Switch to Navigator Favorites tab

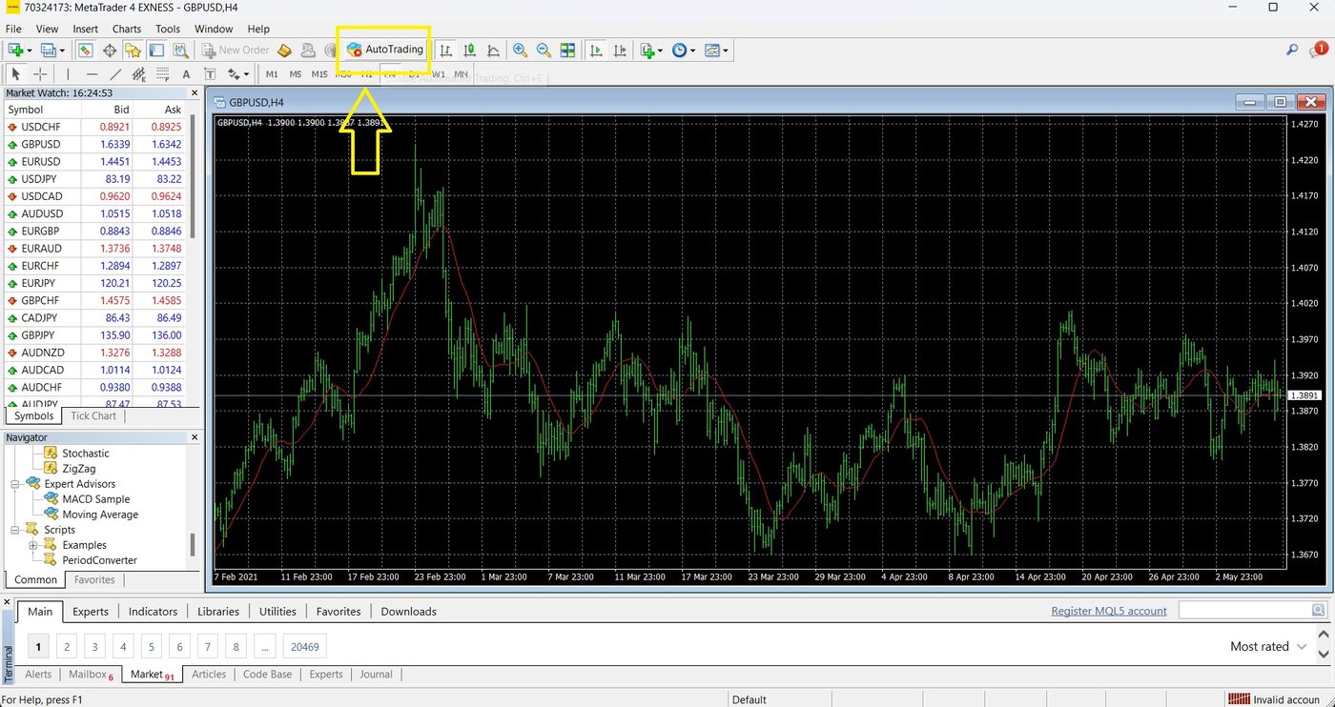click(x=94, y=579)
